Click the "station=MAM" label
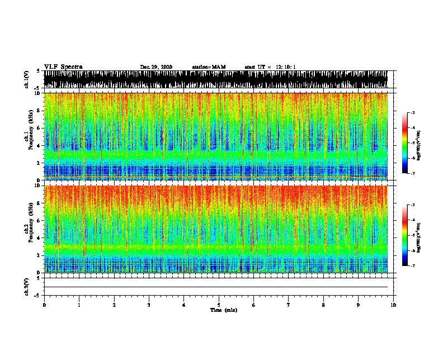This screenshot has height=342, width=443. coord(209,67)
